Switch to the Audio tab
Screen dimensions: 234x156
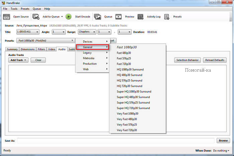tap(62, 49)
